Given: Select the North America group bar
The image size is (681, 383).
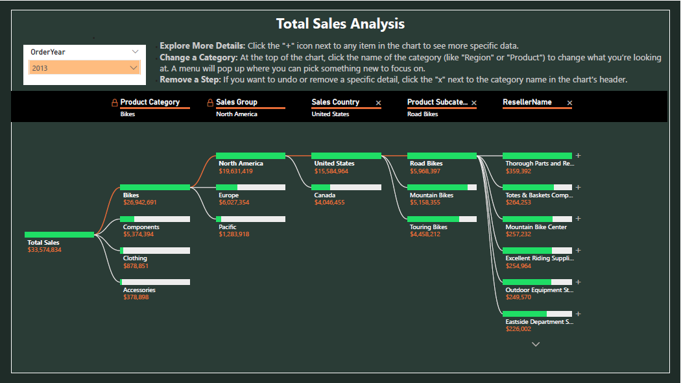Looking at the screenshot, I should tap(250, 156).
